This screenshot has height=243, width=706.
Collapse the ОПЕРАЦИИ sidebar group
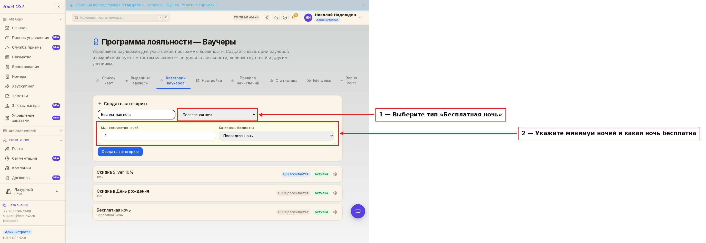click(33, 19)
